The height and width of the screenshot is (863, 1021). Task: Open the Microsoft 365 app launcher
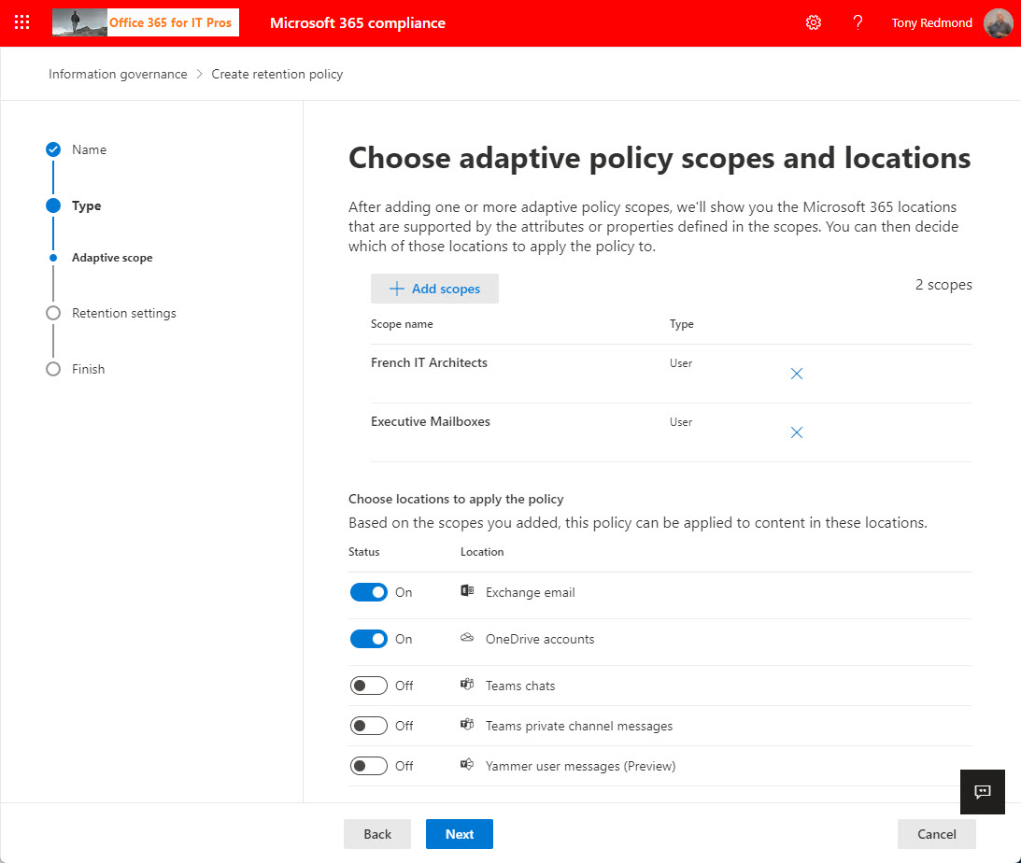click(21, 22)
